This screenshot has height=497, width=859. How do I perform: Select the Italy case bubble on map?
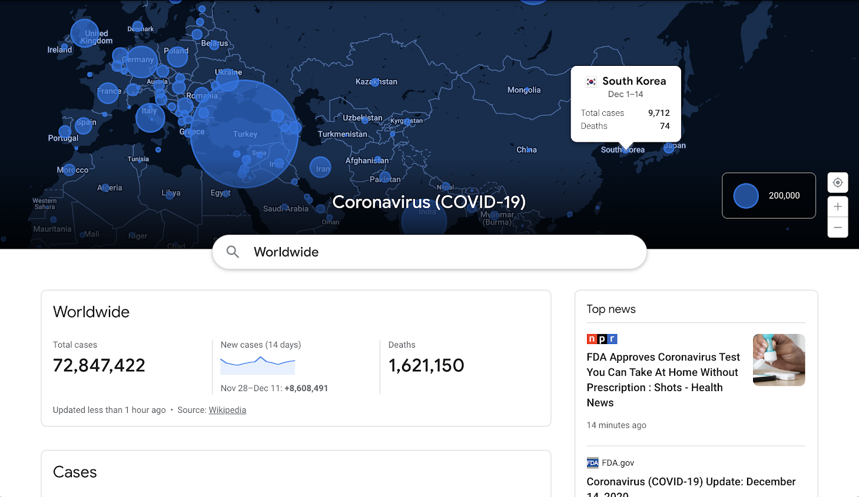[x=150, y=118]
